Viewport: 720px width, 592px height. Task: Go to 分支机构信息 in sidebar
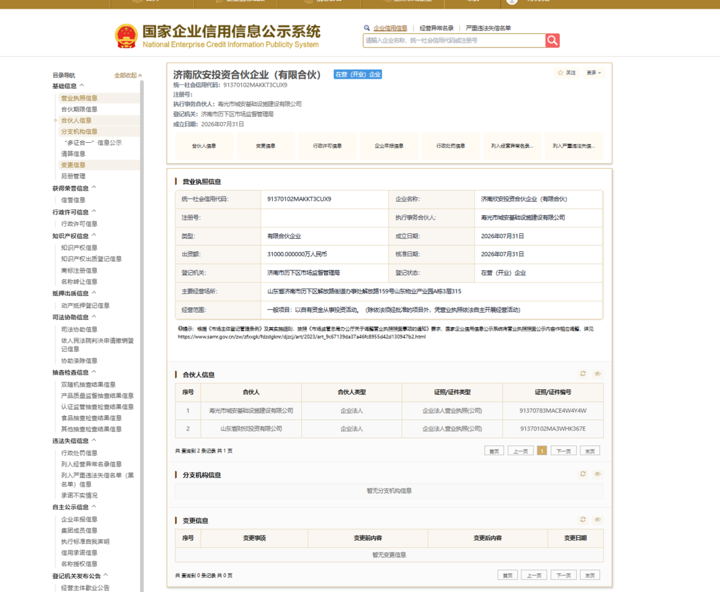79,131
